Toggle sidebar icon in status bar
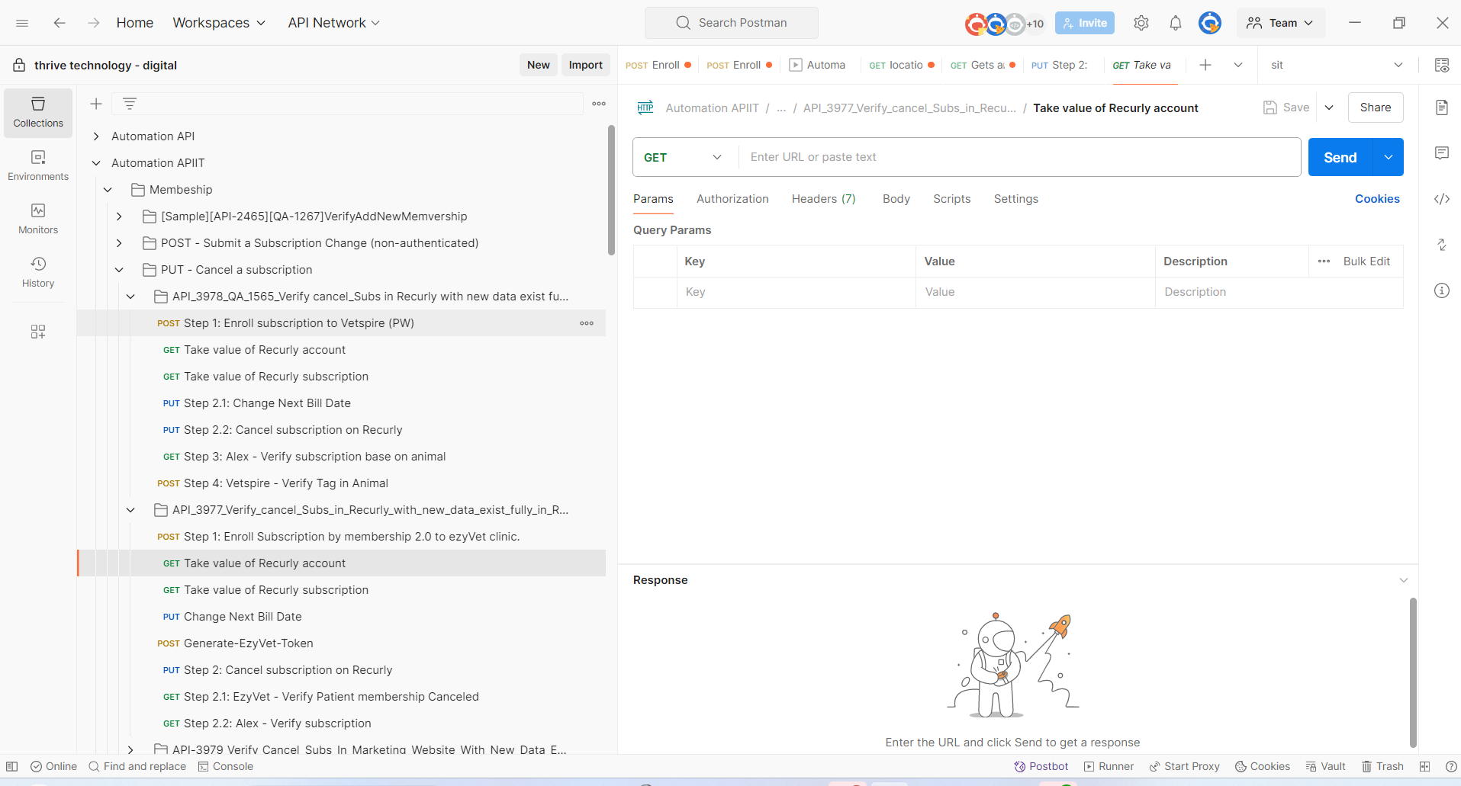The height and width of the screenshot is (786, 1461). [12, 766]
